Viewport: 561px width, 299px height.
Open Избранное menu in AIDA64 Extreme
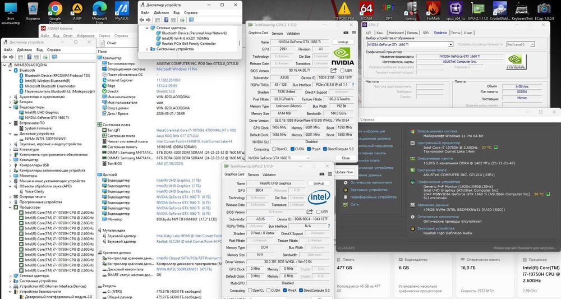[86, 36]
